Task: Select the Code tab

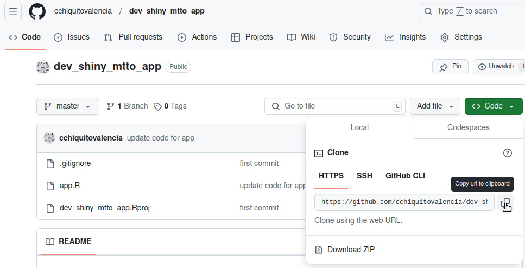Action: point(25,37)
